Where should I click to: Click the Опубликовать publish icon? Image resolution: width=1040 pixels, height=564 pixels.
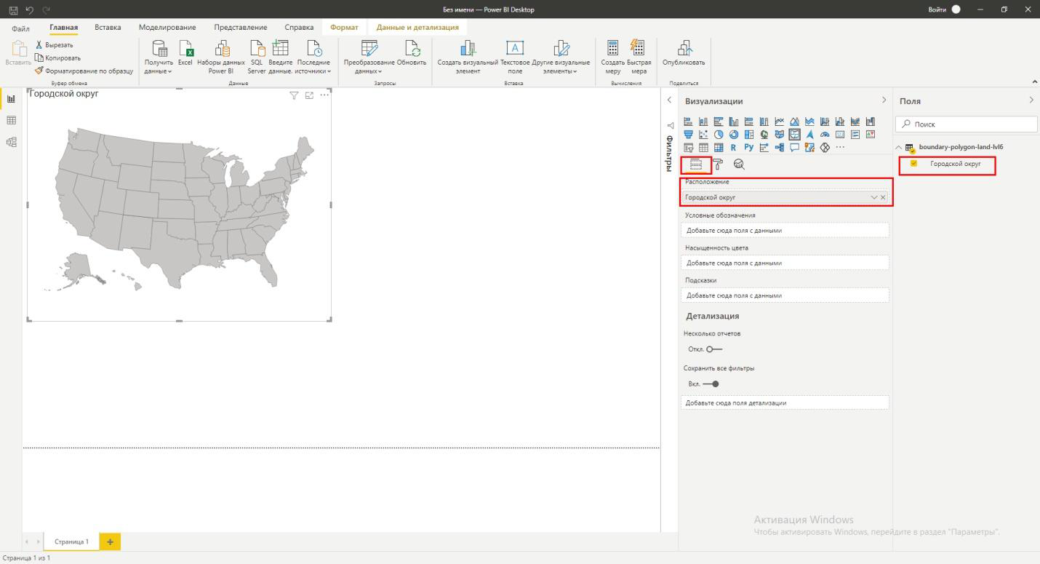684,49
